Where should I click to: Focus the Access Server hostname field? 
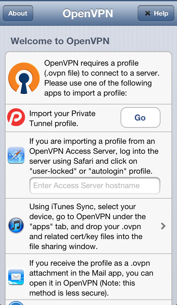click(95, 186)
